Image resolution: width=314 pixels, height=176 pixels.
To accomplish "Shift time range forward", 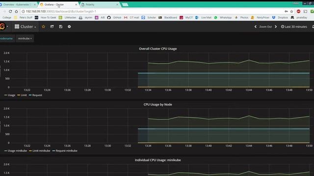I will (276, 26).
